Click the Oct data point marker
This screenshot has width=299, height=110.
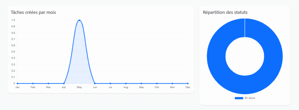pyautogui.click(x=157, y=83)
